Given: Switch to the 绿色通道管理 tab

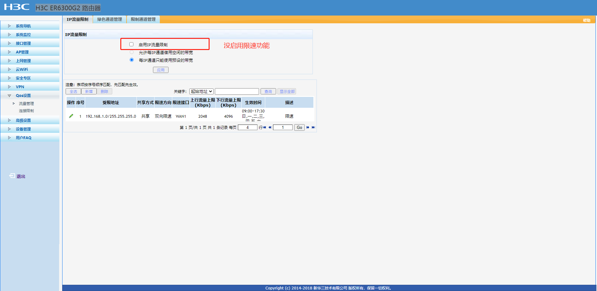Looking at the screenshot, I should point(109,19).
